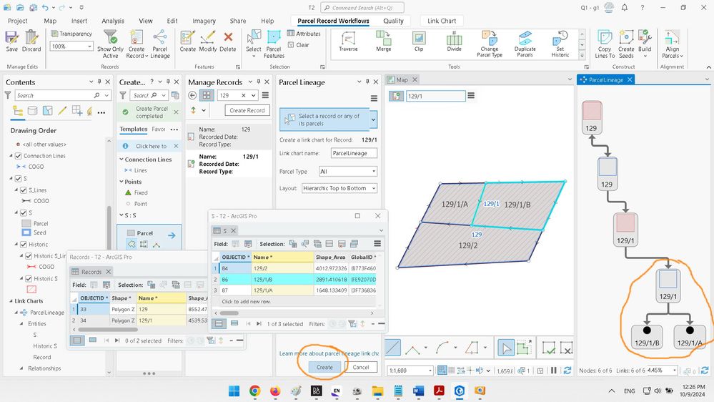Toggle Connection Lines layer visibility
714x402 pixels.
coord(18,156)
